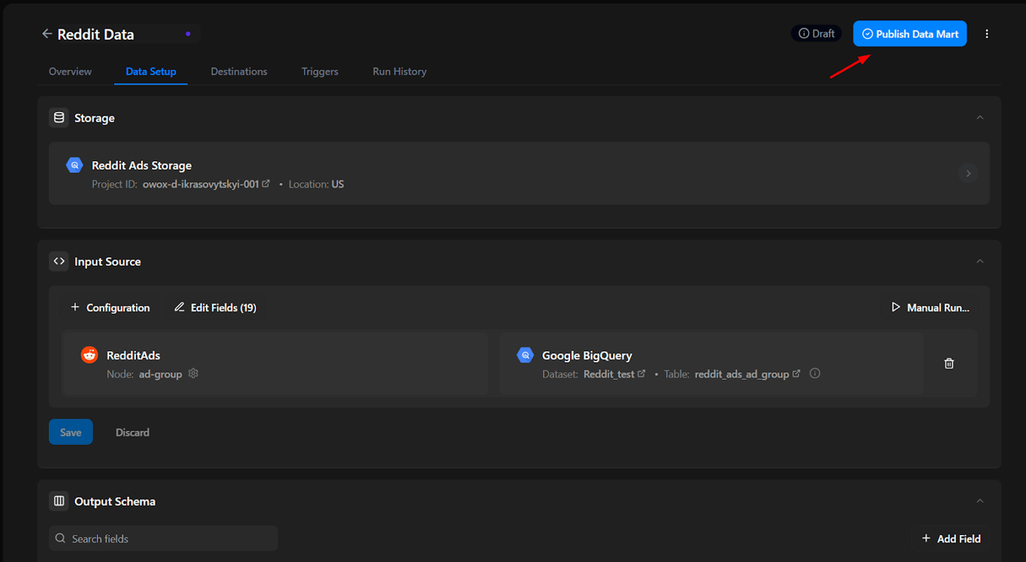Click the Draft status badge
This screenshot has height=562, width=1026.
coord(816,34)
